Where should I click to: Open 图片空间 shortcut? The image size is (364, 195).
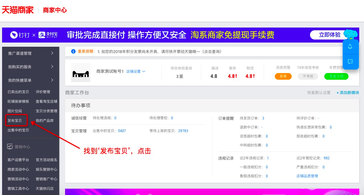[x=15, y=111]
